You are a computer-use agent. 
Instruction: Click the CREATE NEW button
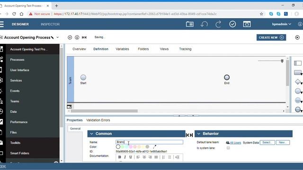(271, 37)
